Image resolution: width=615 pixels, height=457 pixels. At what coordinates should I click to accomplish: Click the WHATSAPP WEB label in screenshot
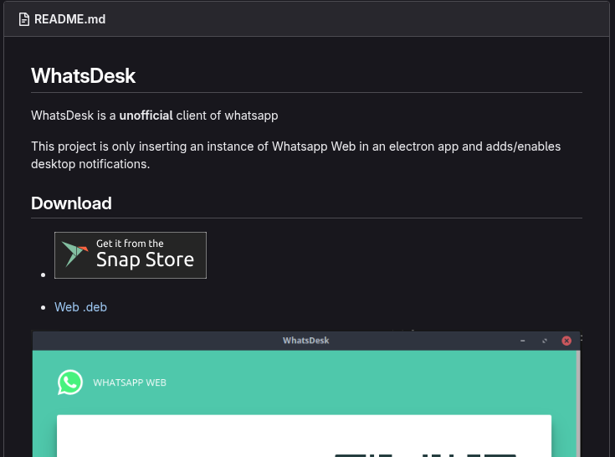tap(130, 383)
